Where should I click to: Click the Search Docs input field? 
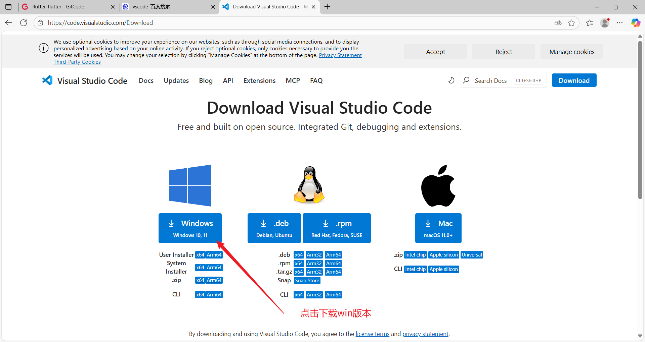click(x=503, y=80)
